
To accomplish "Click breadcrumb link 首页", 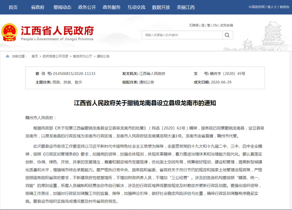I will (35, 56).
